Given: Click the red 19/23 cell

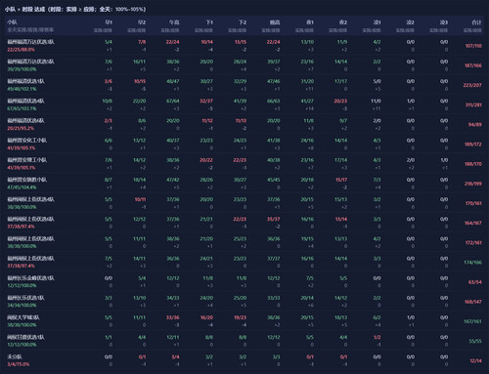Looking at the screenshot, I should coord(241,317).
